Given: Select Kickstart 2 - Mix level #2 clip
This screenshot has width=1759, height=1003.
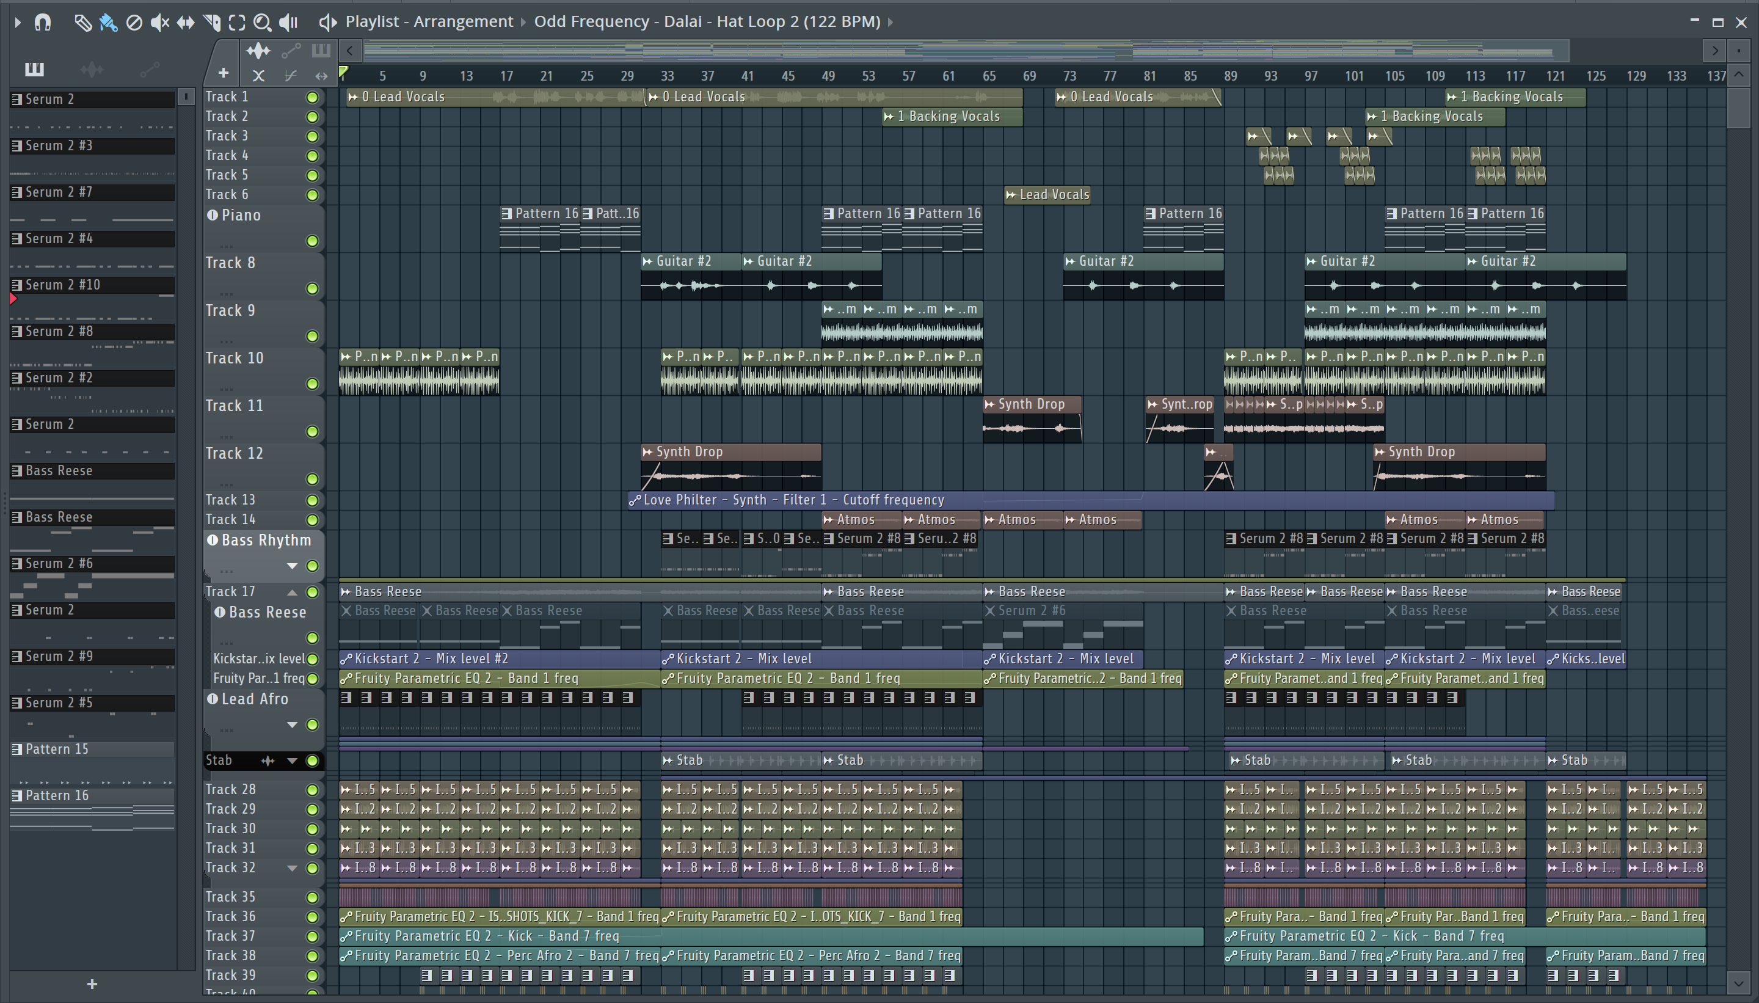Looking at the screenshot, I should [x=500, y=658].
